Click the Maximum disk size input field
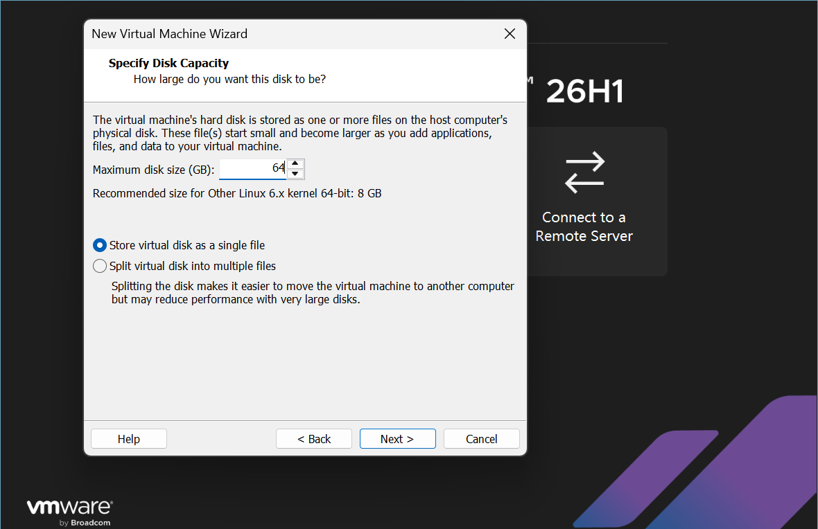This screenshot has width=818, height=529. tap(252, 169)
